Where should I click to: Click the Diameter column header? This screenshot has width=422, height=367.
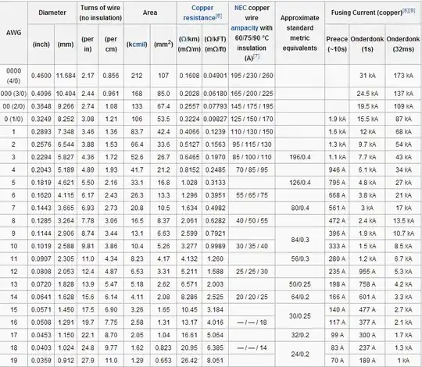tap(52, 12)
